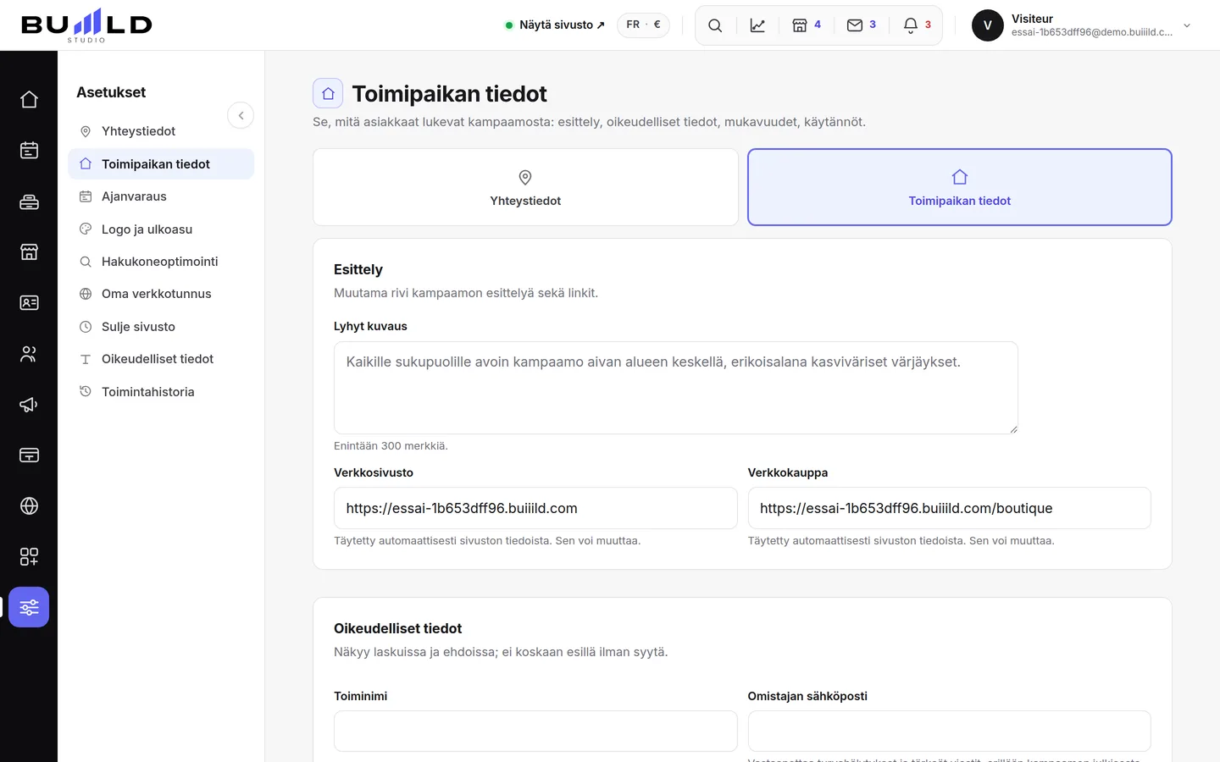Open Sulje sivusto settings
This screenshot has height=762, width=1220.
point(161,327)
